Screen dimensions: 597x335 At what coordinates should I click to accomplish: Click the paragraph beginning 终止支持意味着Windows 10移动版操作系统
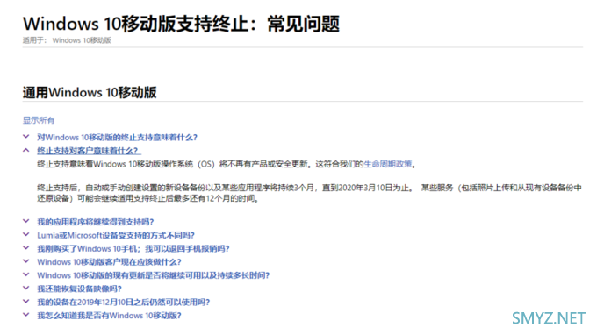click(227, 164)
